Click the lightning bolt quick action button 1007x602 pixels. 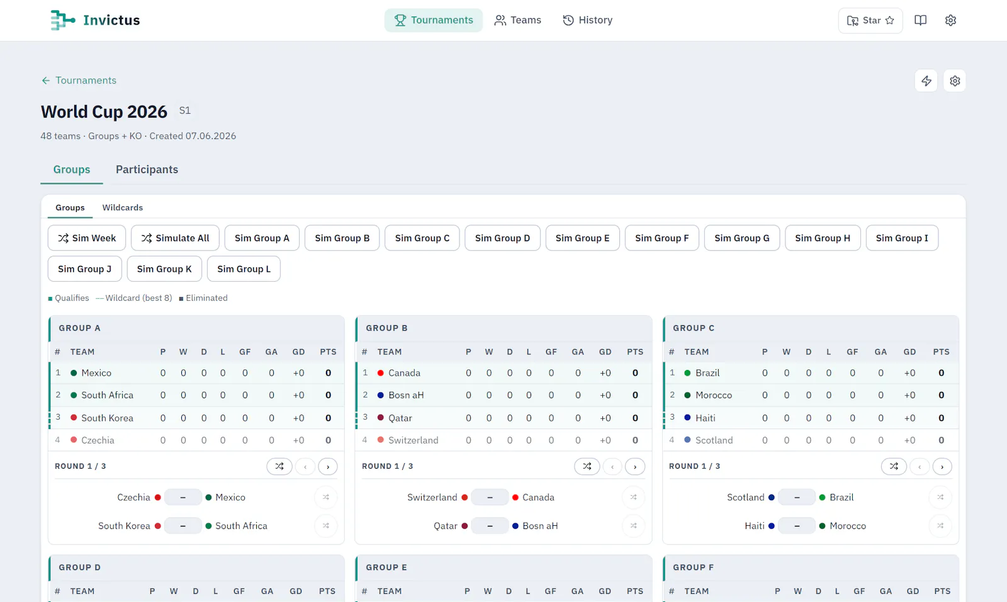tap(926, 81)
